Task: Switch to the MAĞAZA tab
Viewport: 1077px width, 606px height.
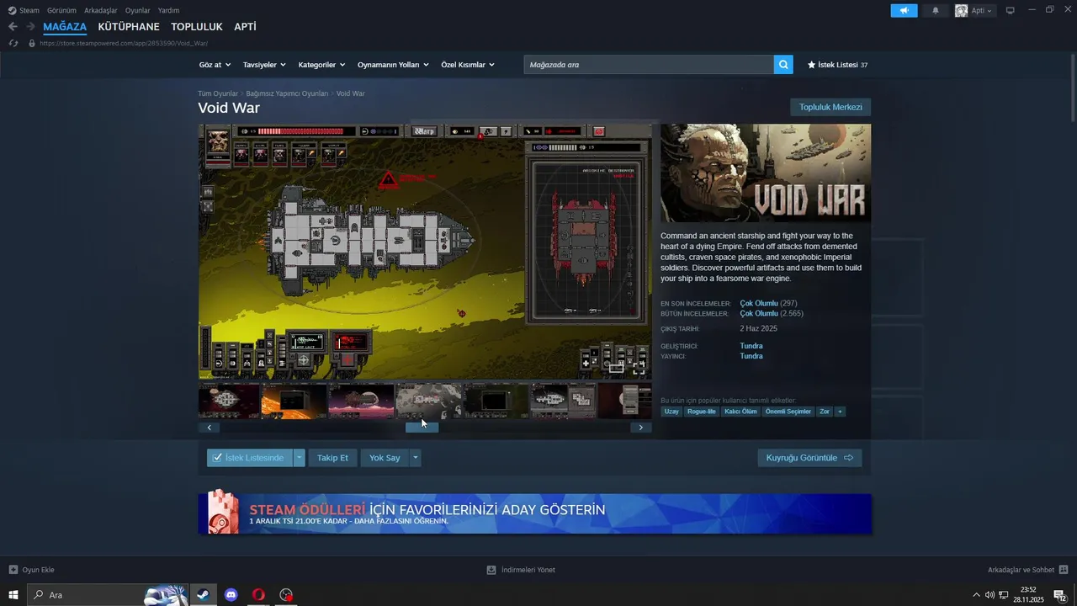Action: pos(65,27)
